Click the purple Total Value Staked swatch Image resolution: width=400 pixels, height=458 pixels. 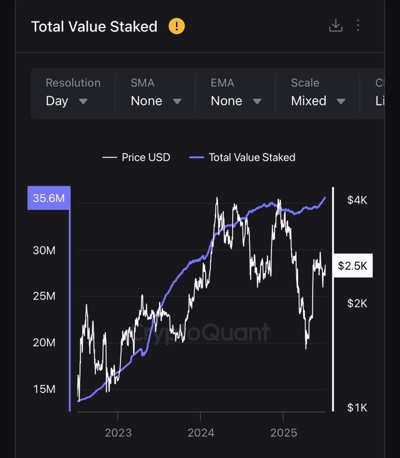coord(197,157)
